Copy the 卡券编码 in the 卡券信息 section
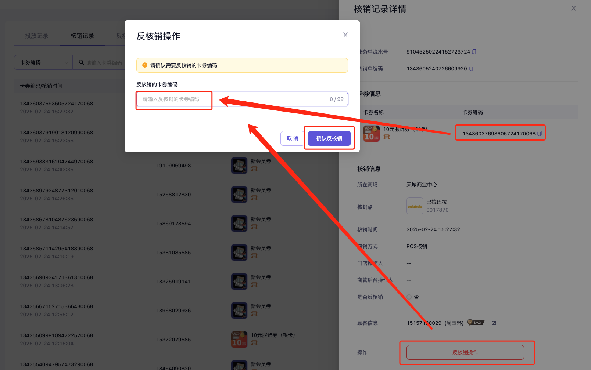The height and width of the screenshot is (370, 591). [540, 134]
